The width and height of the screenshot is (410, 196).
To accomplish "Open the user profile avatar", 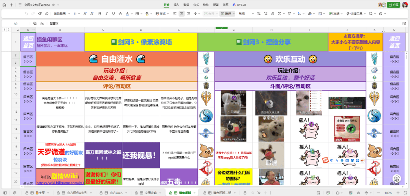I will pos(405,5).
